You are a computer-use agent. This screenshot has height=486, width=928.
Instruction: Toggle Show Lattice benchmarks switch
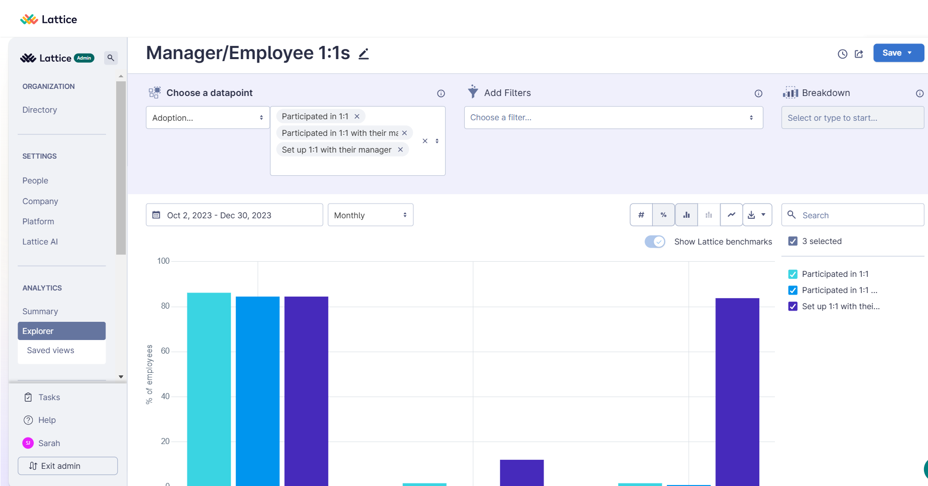[655, 241]
